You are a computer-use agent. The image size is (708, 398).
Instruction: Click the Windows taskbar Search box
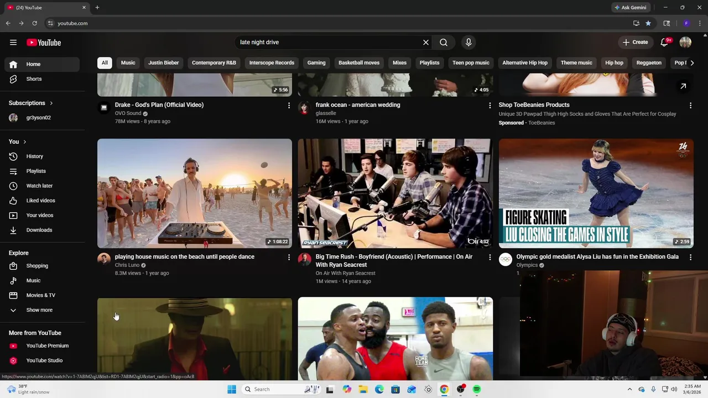click(280, 390)
